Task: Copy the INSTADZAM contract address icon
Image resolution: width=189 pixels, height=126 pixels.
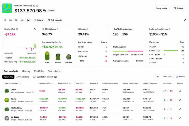Action: tap(31, 111)
